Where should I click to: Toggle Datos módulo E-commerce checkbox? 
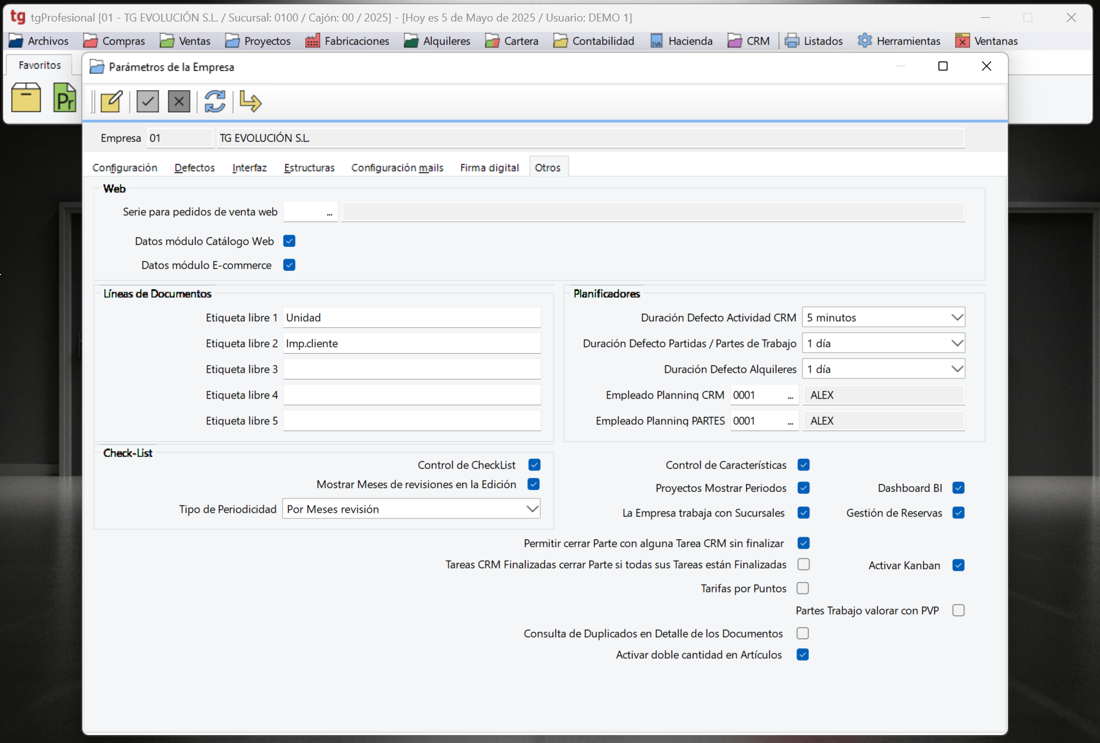[289, 265]
